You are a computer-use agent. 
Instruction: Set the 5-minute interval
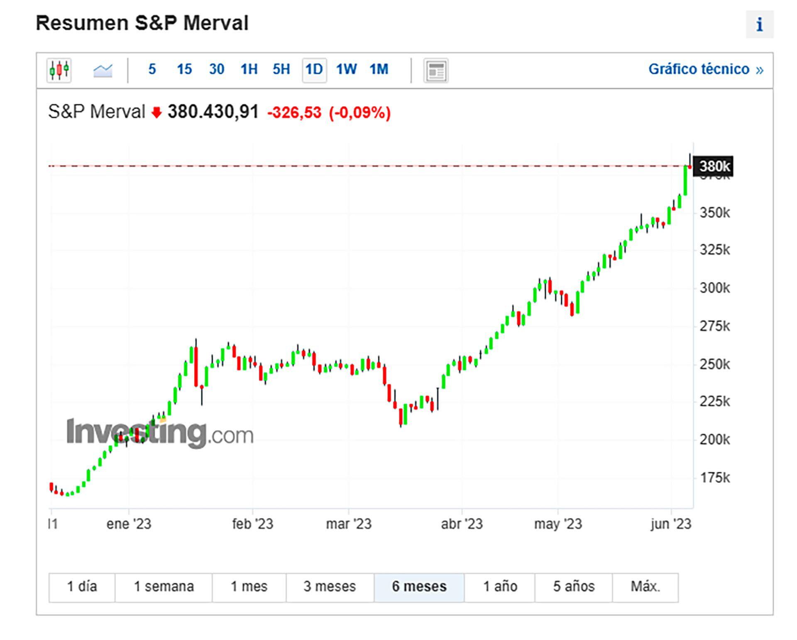[x=152, y=69]
